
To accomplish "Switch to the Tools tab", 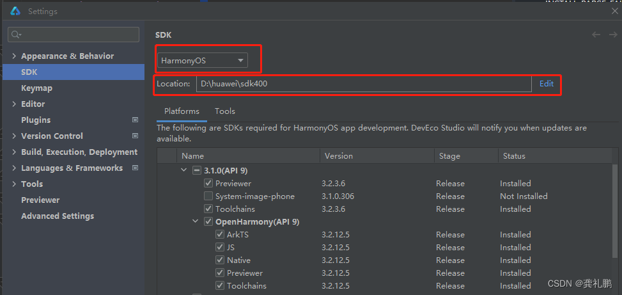I will 225,111.
